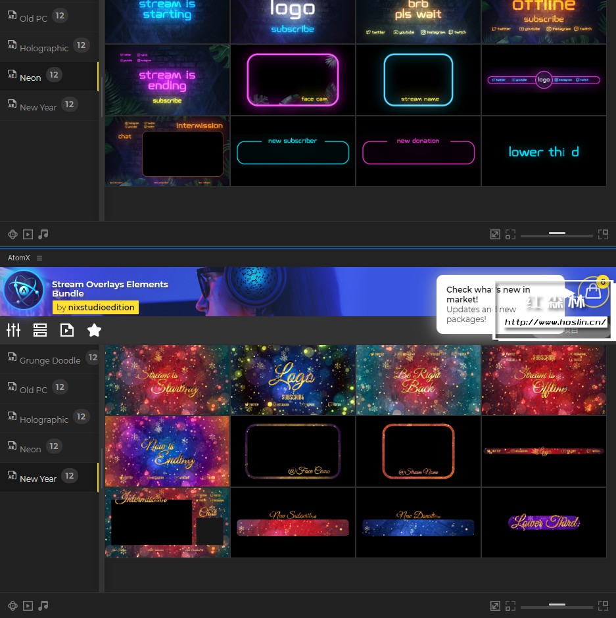Select New Year category in upper panel
Viewport: 616px width, 618px height.
point(49,106)
